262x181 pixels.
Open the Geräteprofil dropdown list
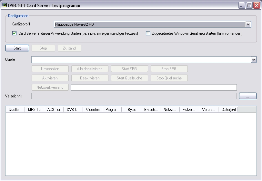point(248,24)
